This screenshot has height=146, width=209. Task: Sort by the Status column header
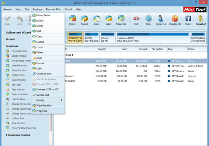pyautogui.click(x=197, y=49)
